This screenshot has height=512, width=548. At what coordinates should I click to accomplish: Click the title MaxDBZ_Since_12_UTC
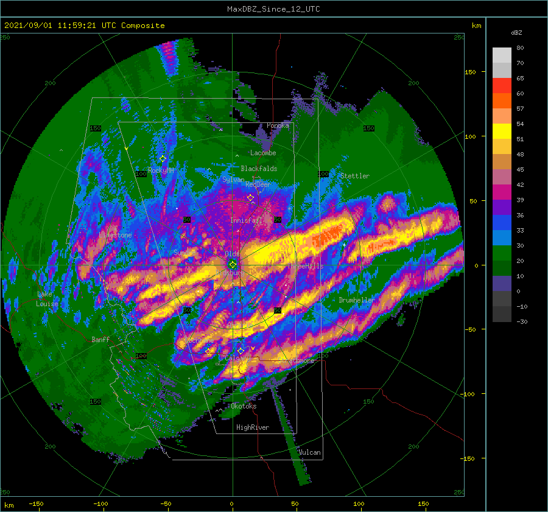coord(273,9)
